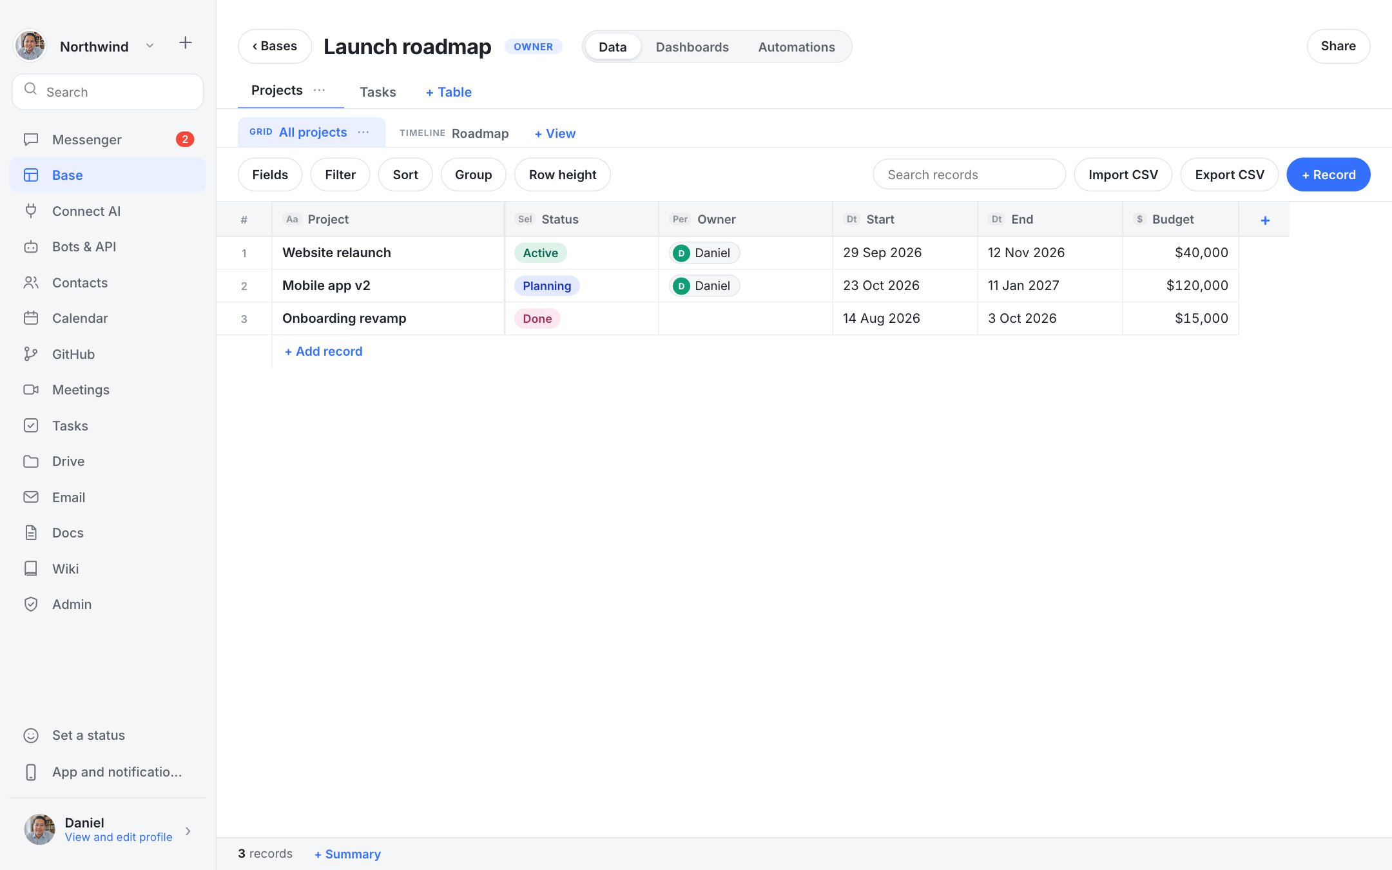
Task: Focus the sidebar Search field
Action: [108, 92]
